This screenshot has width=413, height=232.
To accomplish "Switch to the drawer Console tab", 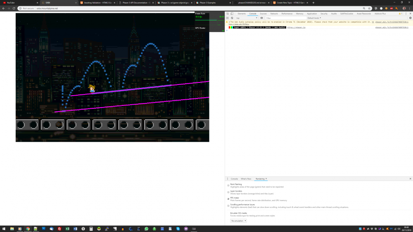I will [x=234, y=179].
